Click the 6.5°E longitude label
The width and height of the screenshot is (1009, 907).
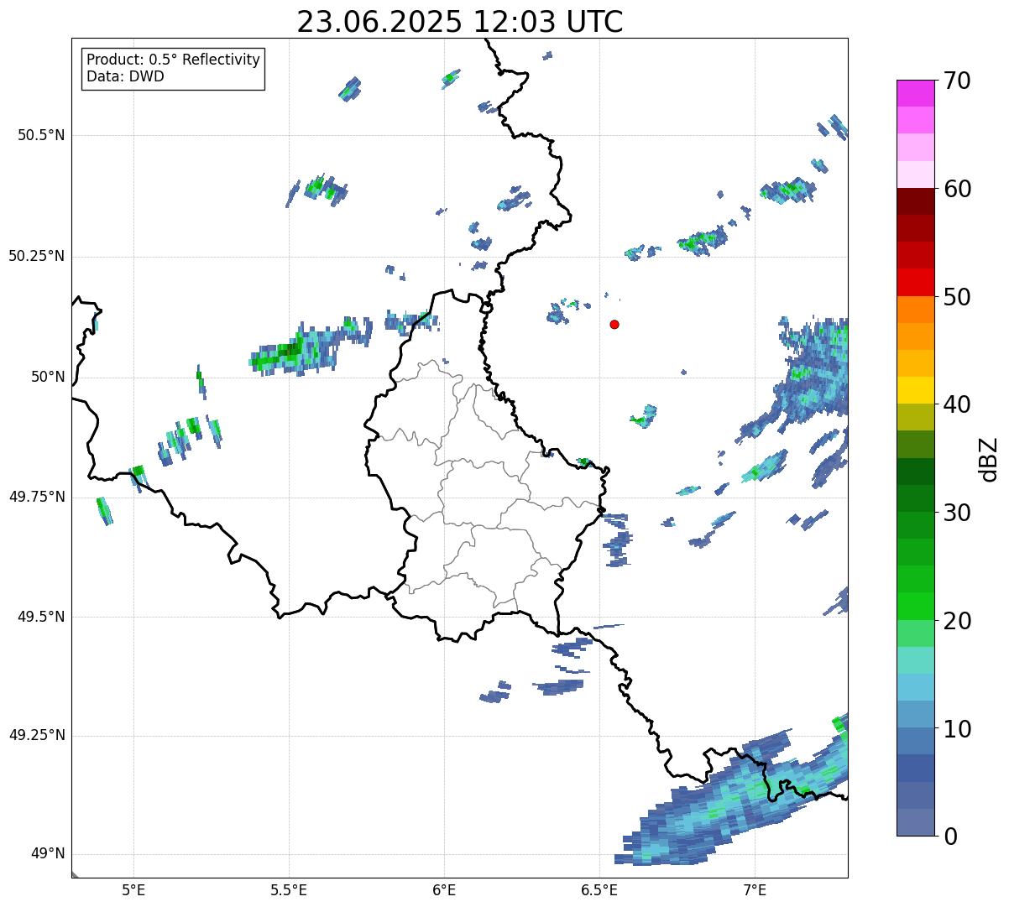pyautogui.click(x=599, y=889)
